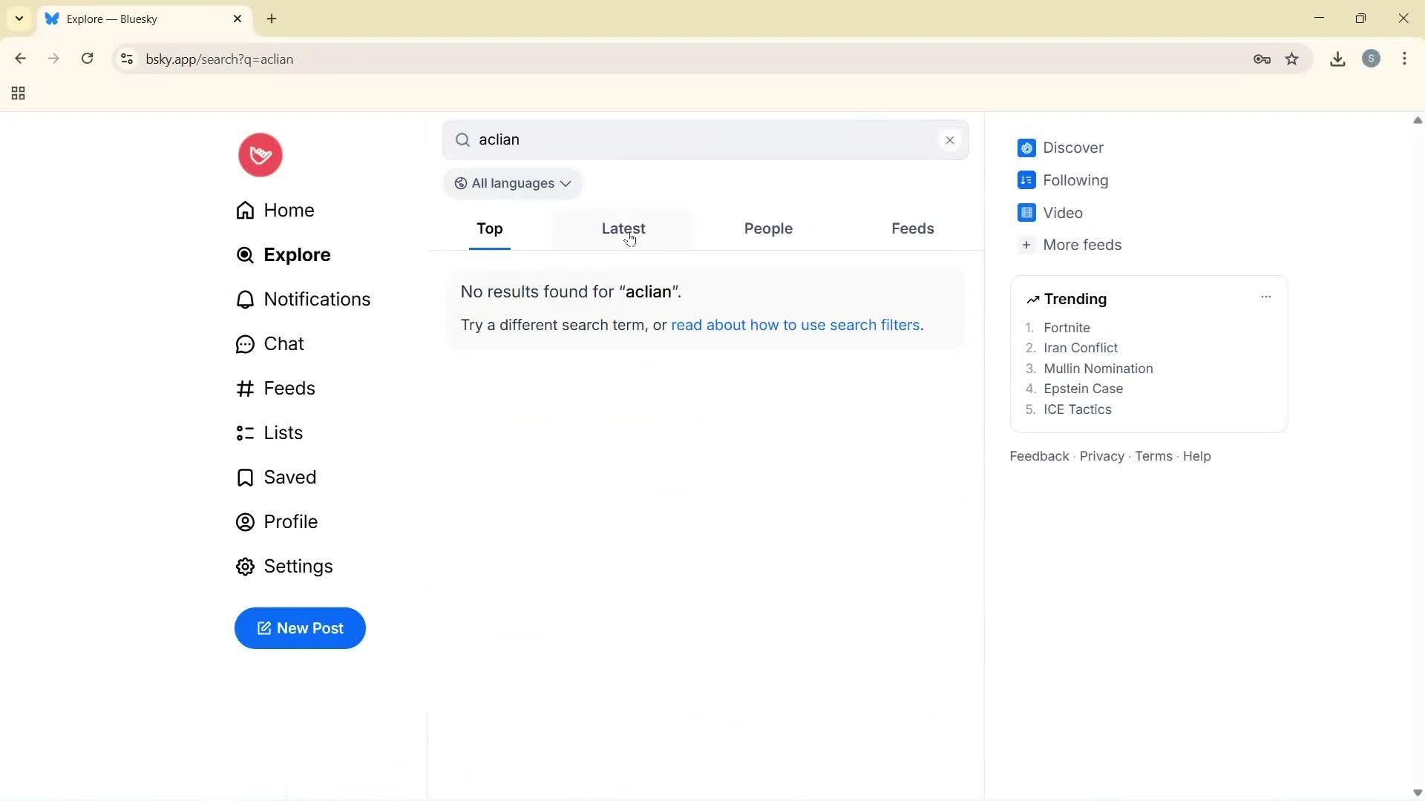Open the All languages filter dropdown

coord(513,183)
